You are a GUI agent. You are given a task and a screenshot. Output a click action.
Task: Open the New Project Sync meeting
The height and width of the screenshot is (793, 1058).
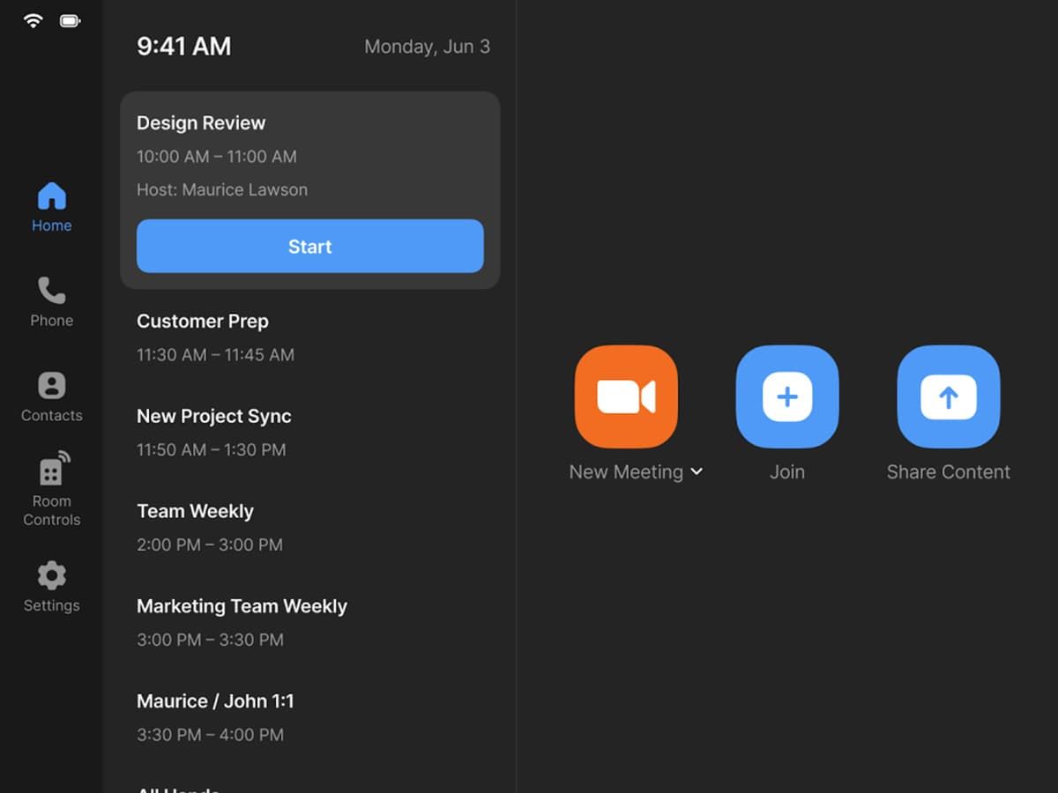click(x=214, y=417)
